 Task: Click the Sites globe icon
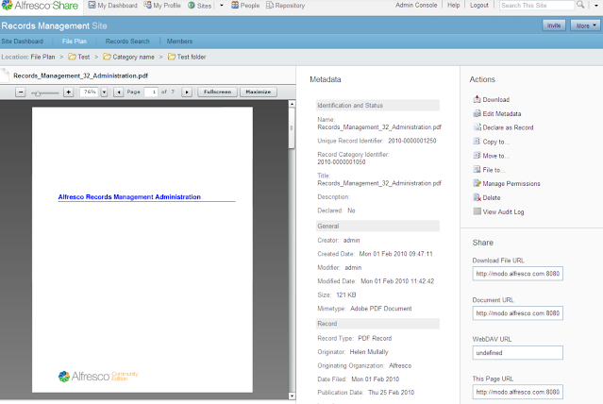[x=192, y=6]
